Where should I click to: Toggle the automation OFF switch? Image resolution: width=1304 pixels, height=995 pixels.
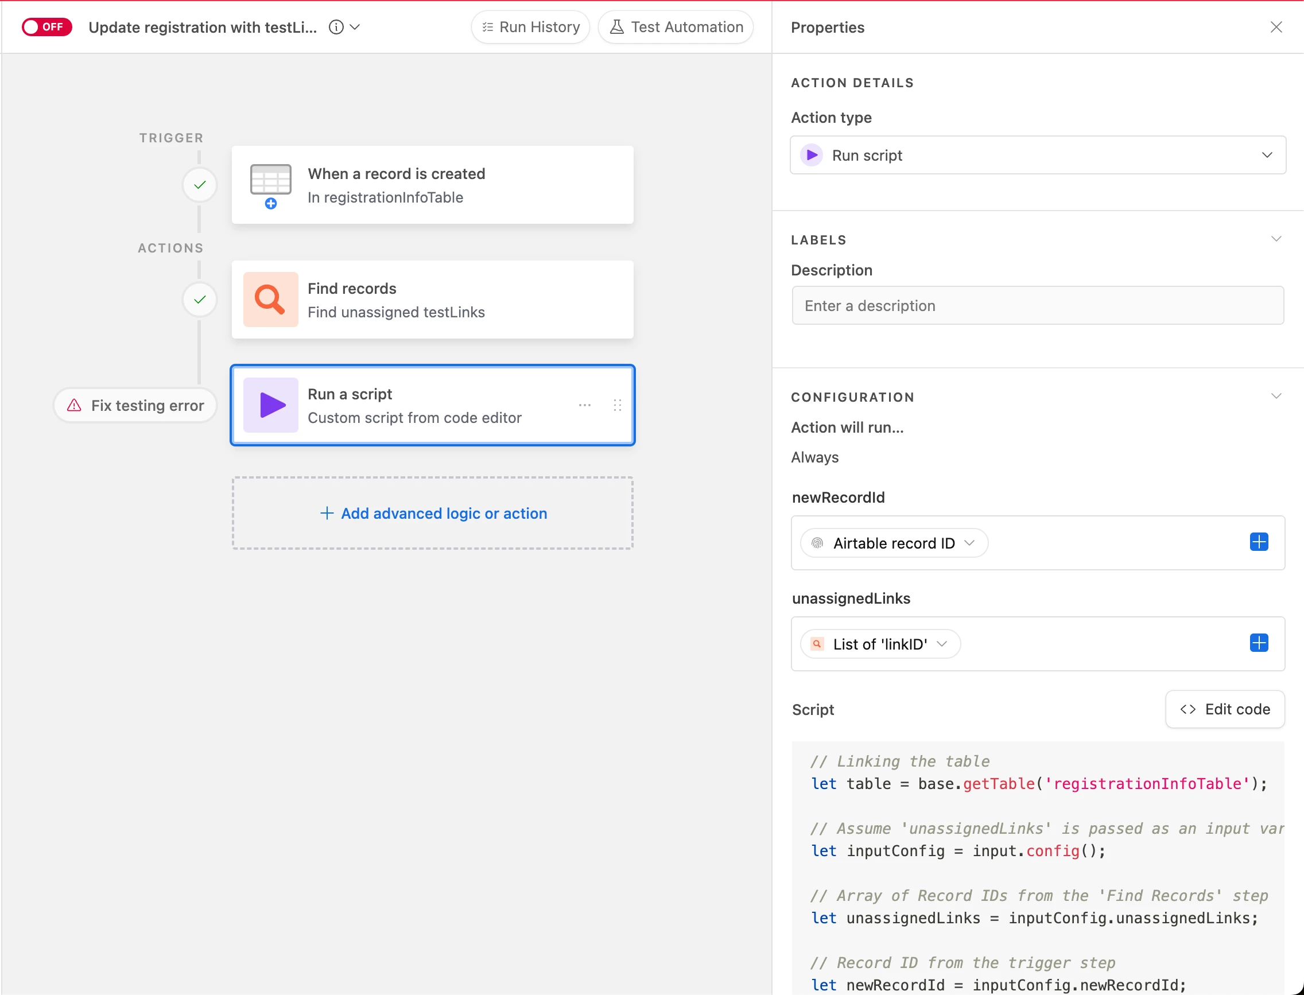click(47, 27)
